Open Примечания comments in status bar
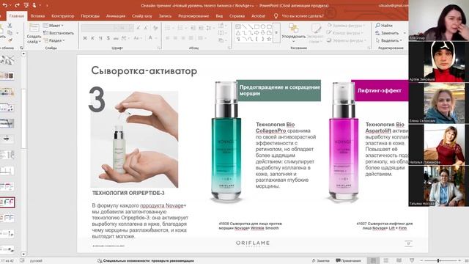Image resolution: width=469 pixels, height=264 pixels. [349, 261]
